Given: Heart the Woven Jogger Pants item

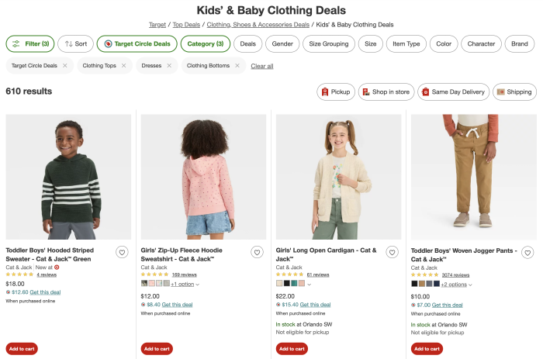Looking at the screenshot, I should [527, 252].
